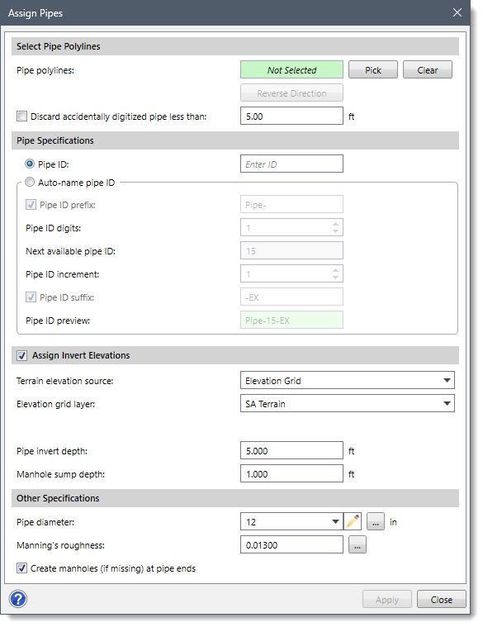Click the Other Specifications section header
This screenshot has width=483, height=627.
235,498
